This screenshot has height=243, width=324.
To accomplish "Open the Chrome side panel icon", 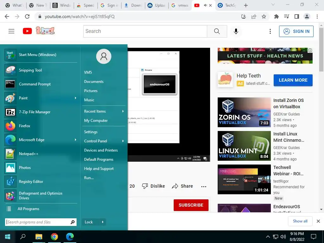I will click(297, 16).
